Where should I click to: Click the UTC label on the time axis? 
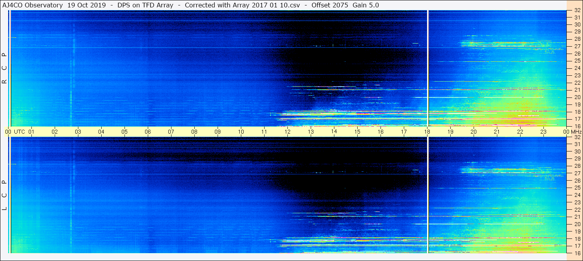tap(19, 132)
